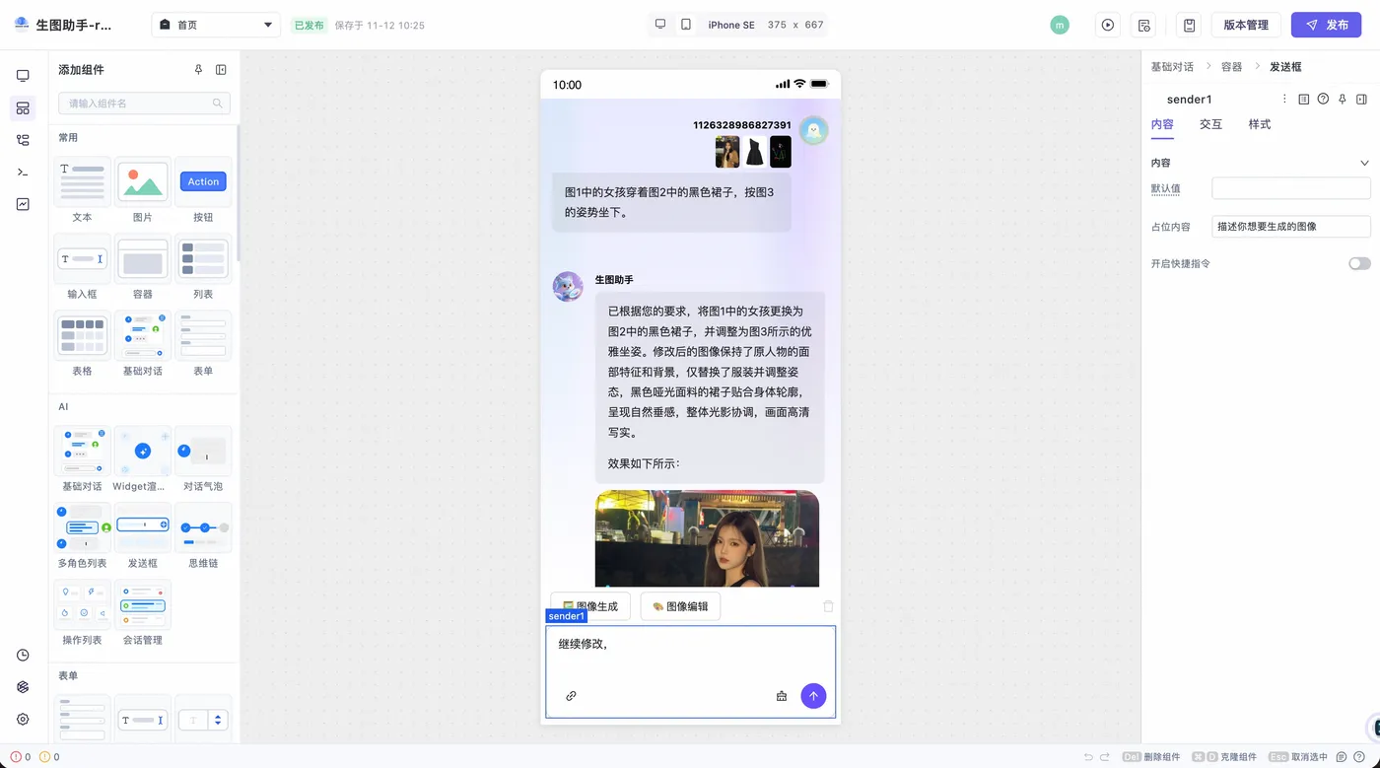
Task: Open 版本管理 version management
Action: [1246, 25]
